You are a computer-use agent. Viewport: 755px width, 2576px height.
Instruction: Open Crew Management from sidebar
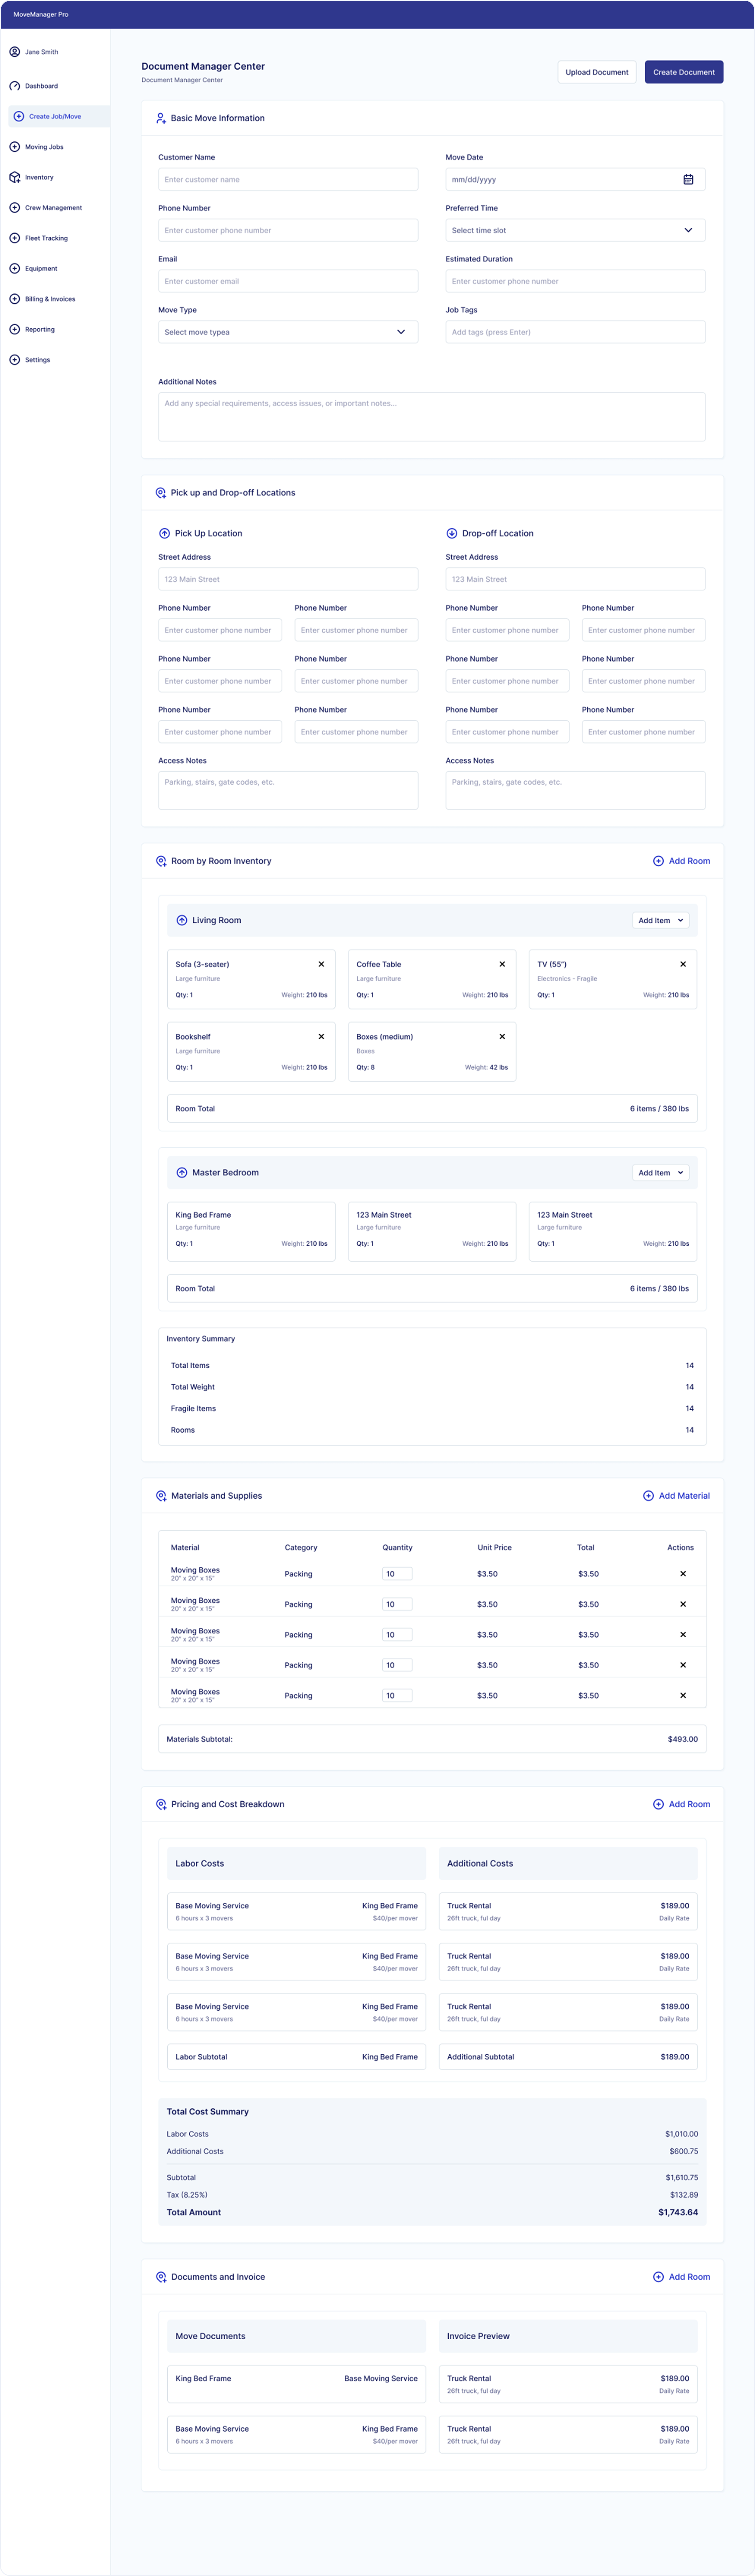click(x=53, y=208)
